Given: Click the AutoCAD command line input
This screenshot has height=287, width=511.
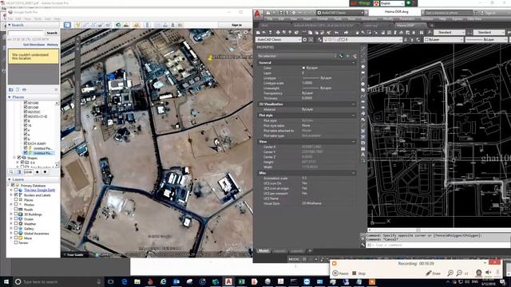Looking at the screenshot, I should pyautogui.click(x=438, y=245).
